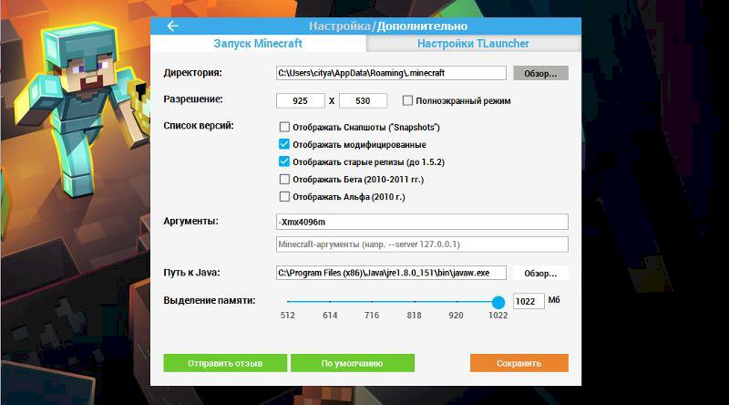This screenshot has width=729, height=405.
Task: Click the 716 slider tick label
Action: tap(372, 316)
